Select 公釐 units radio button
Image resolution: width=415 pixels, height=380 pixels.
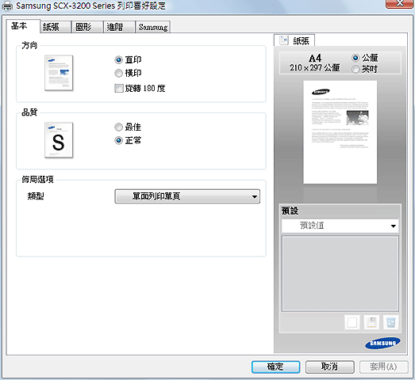[x=365, y=58]
